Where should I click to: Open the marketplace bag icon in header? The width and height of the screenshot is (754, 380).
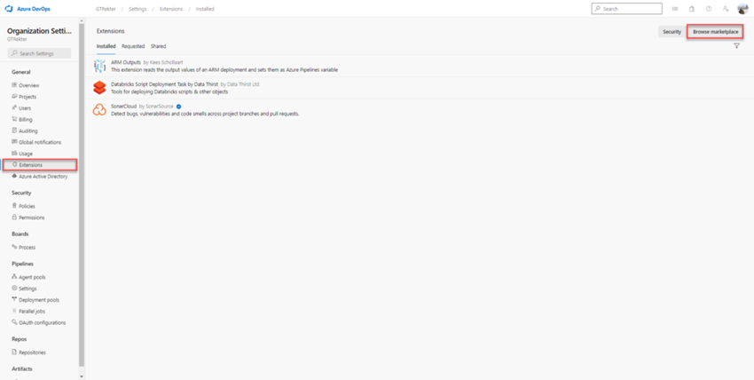(x=692, y=9)
